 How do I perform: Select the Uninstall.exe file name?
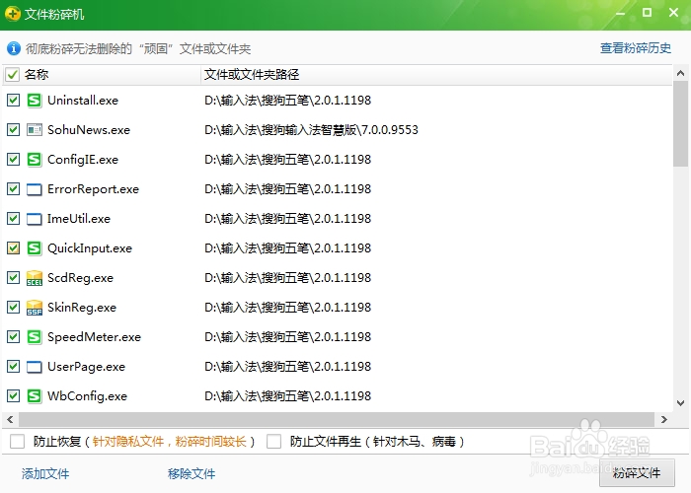point(83,101)
